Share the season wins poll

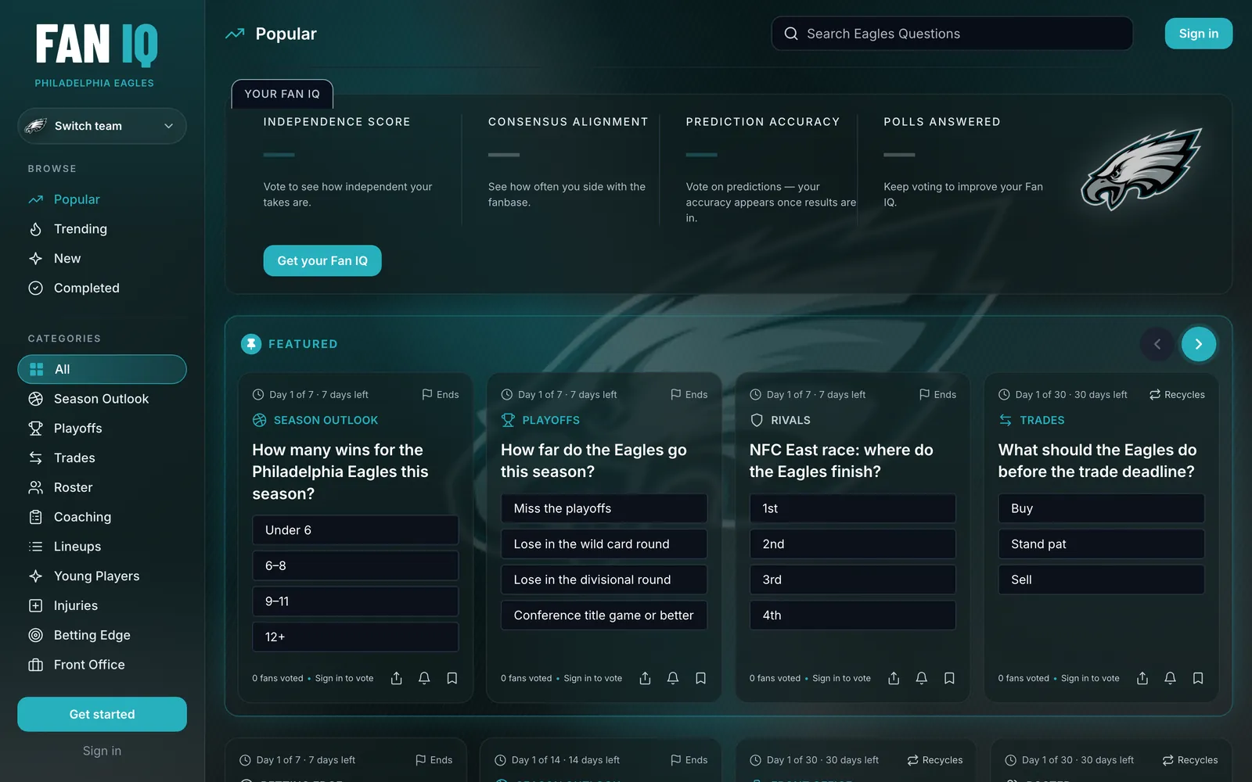[x=397, y=678]
